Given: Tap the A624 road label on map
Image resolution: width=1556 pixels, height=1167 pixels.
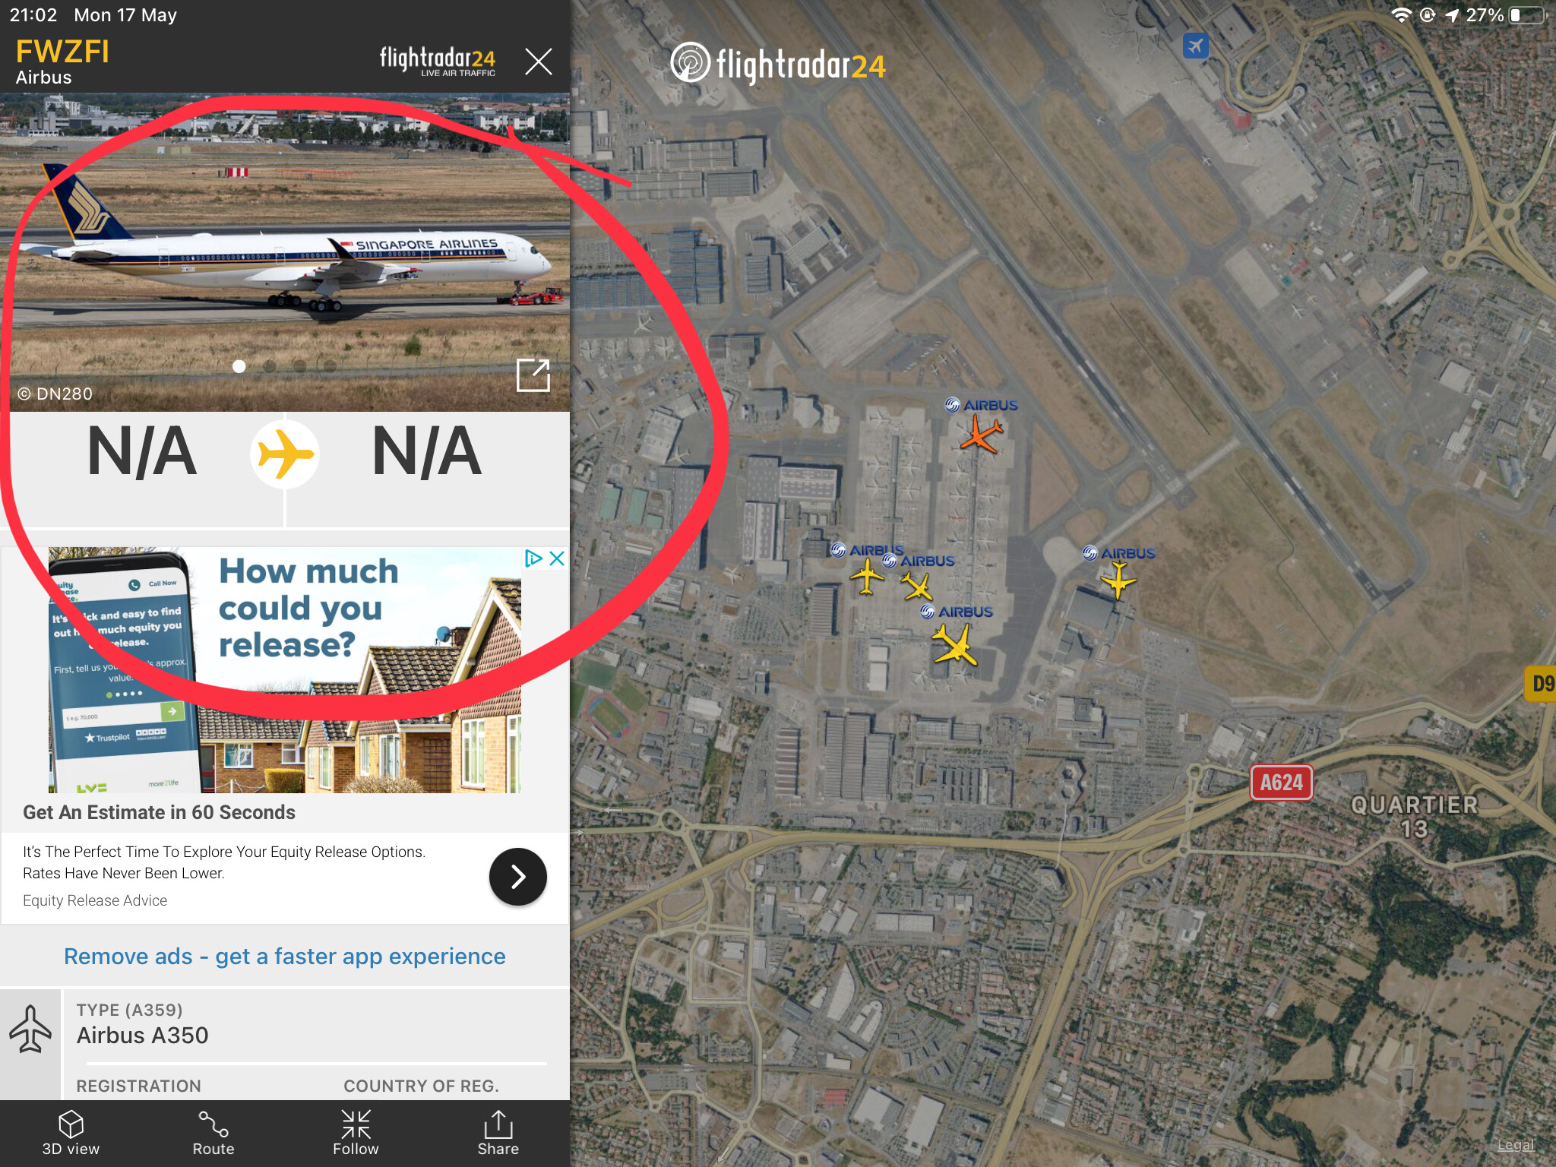Looking at the screenshot, I should point(1282,782).
